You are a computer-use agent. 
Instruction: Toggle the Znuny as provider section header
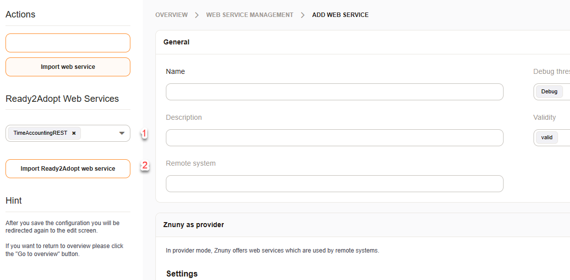pos(193,225)
